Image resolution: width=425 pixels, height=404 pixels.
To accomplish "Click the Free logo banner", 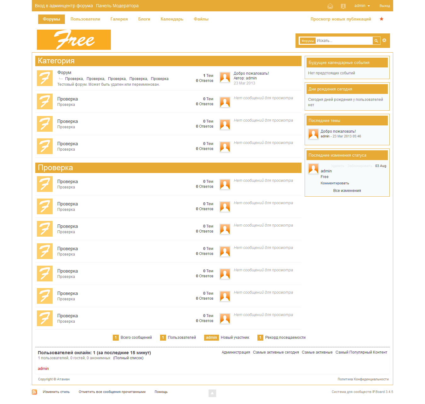I will [74, 40].
